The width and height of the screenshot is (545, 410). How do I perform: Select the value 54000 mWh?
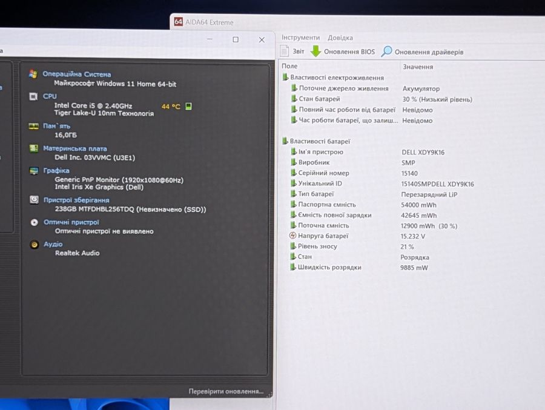pos(418,205)
